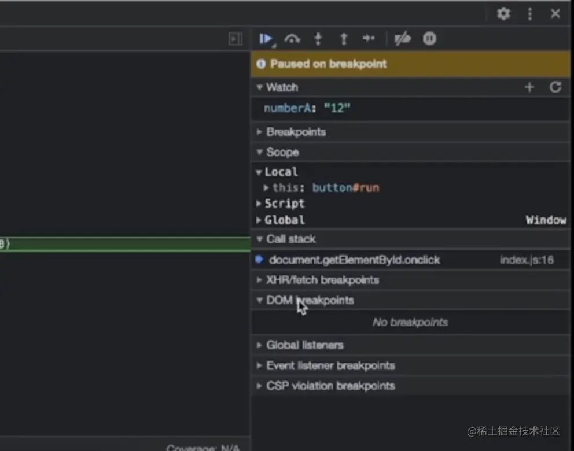Open the DevTools more options menu

click(x=529, y=14)
